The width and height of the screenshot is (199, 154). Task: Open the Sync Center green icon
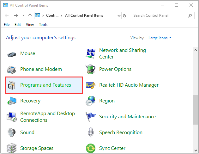click(90, 148)
